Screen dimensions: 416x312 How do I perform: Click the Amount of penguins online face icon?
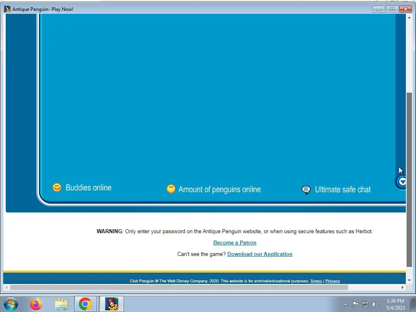click(171, 189)
